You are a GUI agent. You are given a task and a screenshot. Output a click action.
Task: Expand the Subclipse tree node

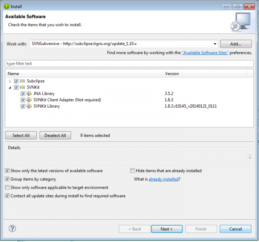[x=10, y=81]
